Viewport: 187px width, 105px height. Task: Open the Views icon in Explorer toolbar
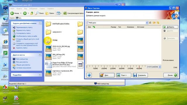(58, 13)
